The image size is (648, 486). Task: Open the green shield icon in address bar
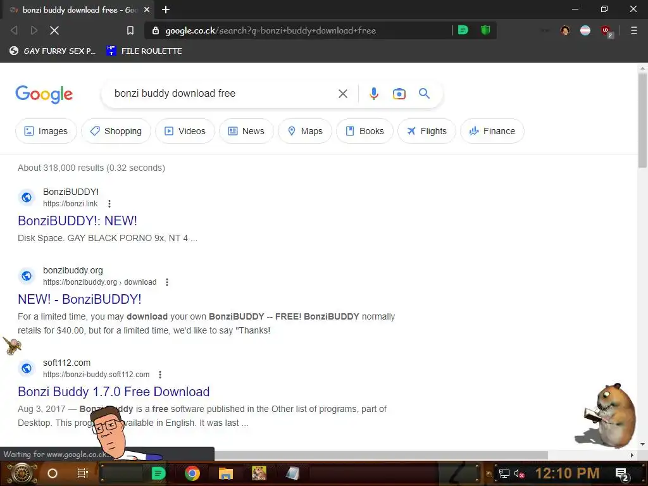485,30
